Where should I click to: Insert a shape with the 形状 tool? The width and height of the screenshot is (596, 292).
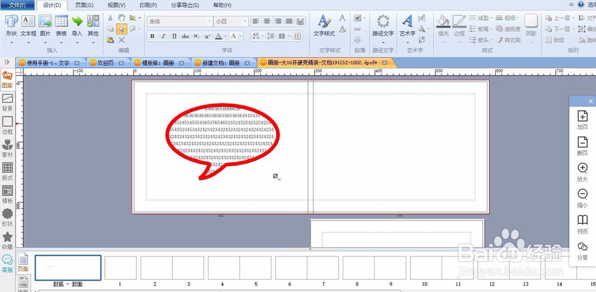[11, 26]
